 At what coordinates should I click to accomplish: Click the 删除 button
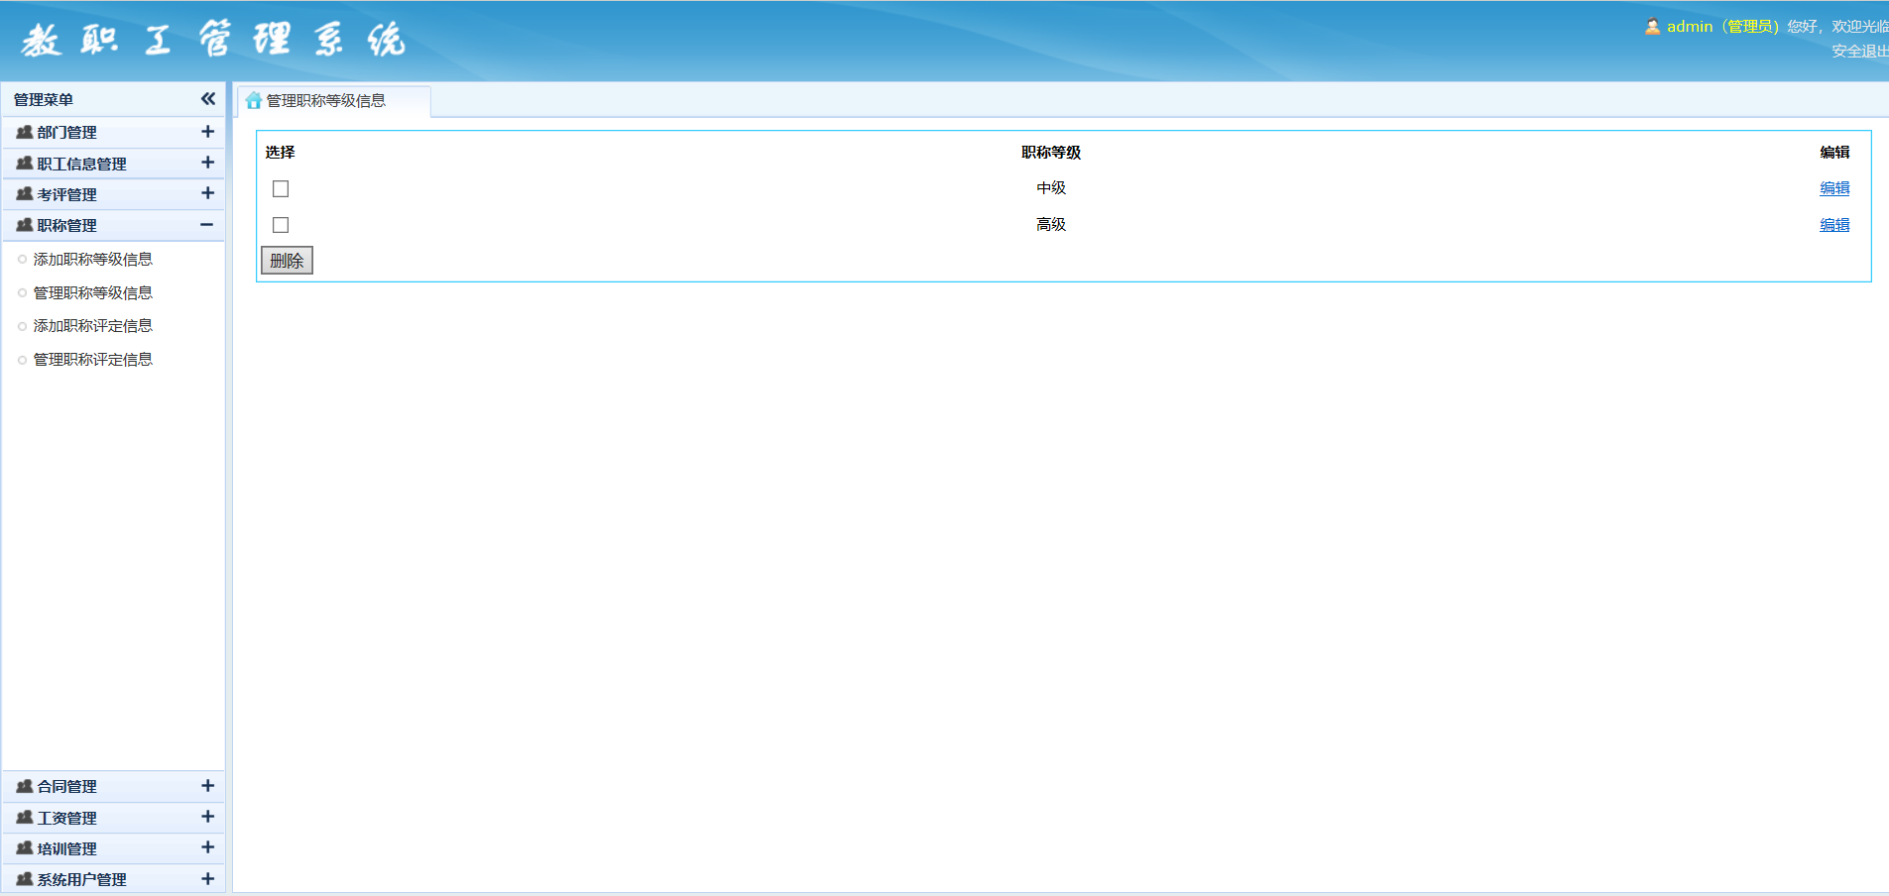click(x=287, y=261)
